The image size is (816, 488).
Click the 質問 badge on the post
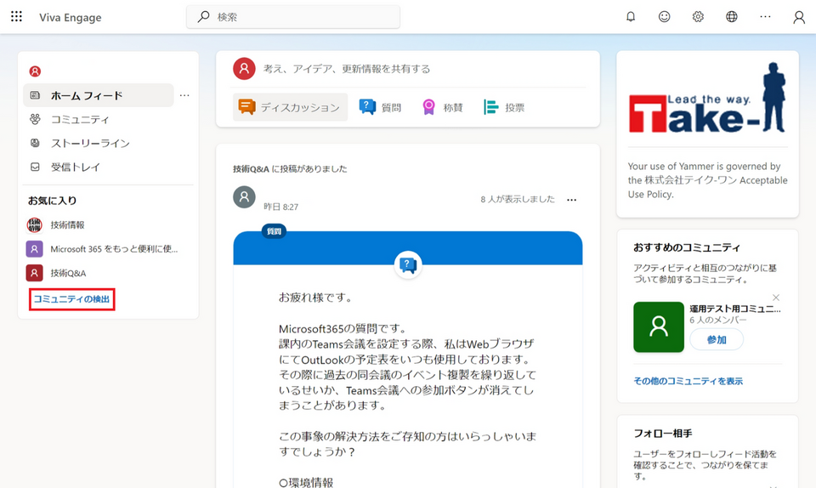tap(275, 231)
